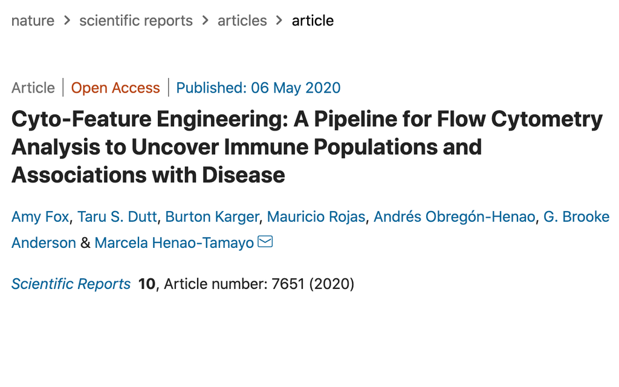This screenshot has height=387, width=619.
Task: Click the Taru S. Dutt author link
Action: click(x=117, y=216)
